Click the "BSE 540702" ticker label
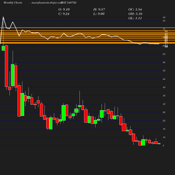Image resolution: width=175 pixels, height=175 pixels. pyautogui.click(x=69, y=2)
